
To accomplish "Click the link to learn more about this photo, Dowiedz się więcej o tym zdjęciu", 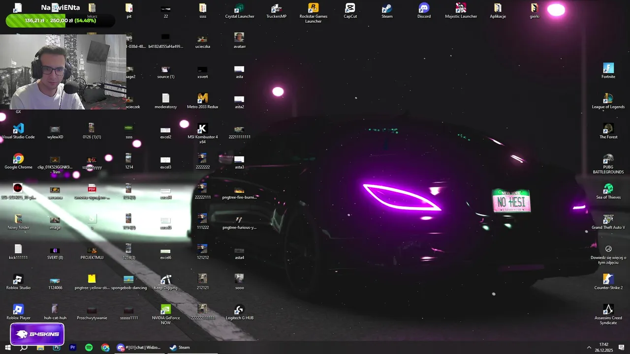I will pyautogui.click(x=608, y=255).
